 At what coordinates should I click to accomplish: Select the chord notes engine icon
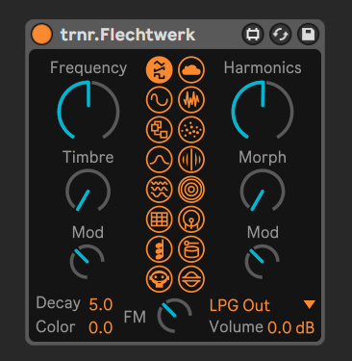click(160, 249)
